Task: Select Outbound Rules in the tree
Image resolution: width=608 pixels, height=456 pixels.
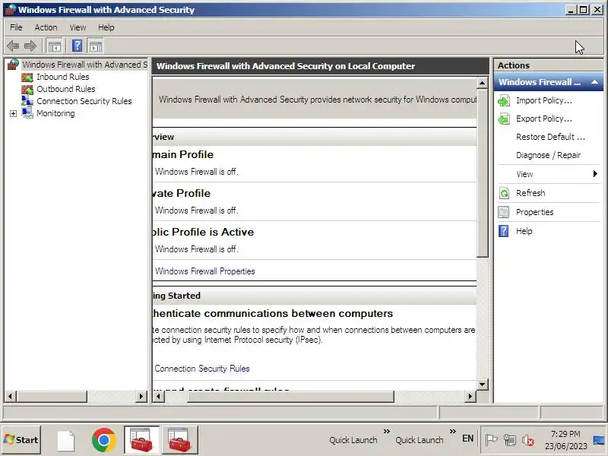Action: pyautogui.click(x=66, y=89)
